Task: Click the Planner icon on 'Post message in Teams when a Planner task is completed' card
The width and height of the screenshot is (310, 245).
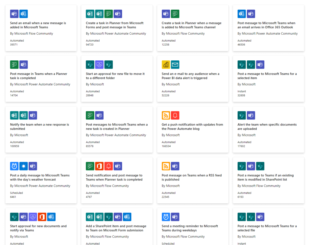Action: (x=14, y=65)
